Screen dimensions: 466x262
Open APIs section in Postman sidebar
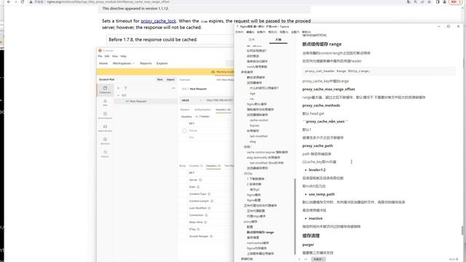pyautogui.click(x=105, y=103)
